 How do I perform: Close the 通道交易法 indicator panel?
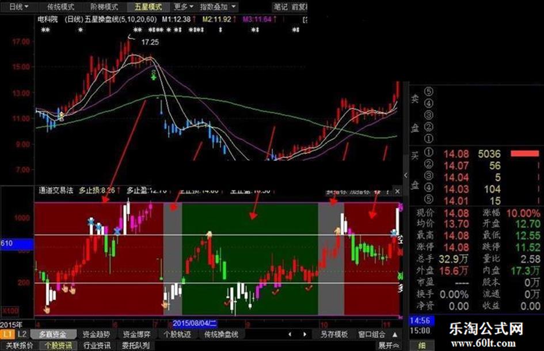pyautogui.click(x=398, y=191)
